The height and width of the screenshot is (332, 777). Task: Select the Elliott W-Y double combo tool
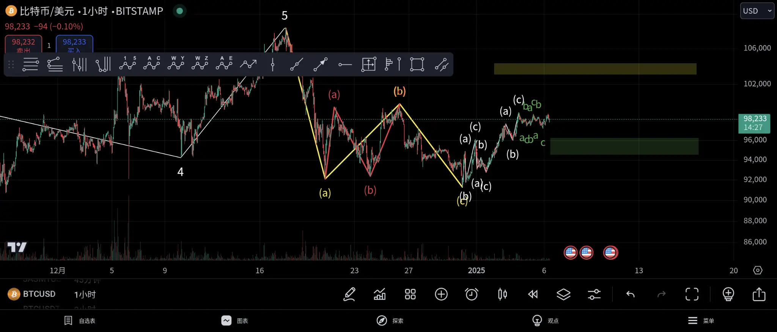pos(176,64)
